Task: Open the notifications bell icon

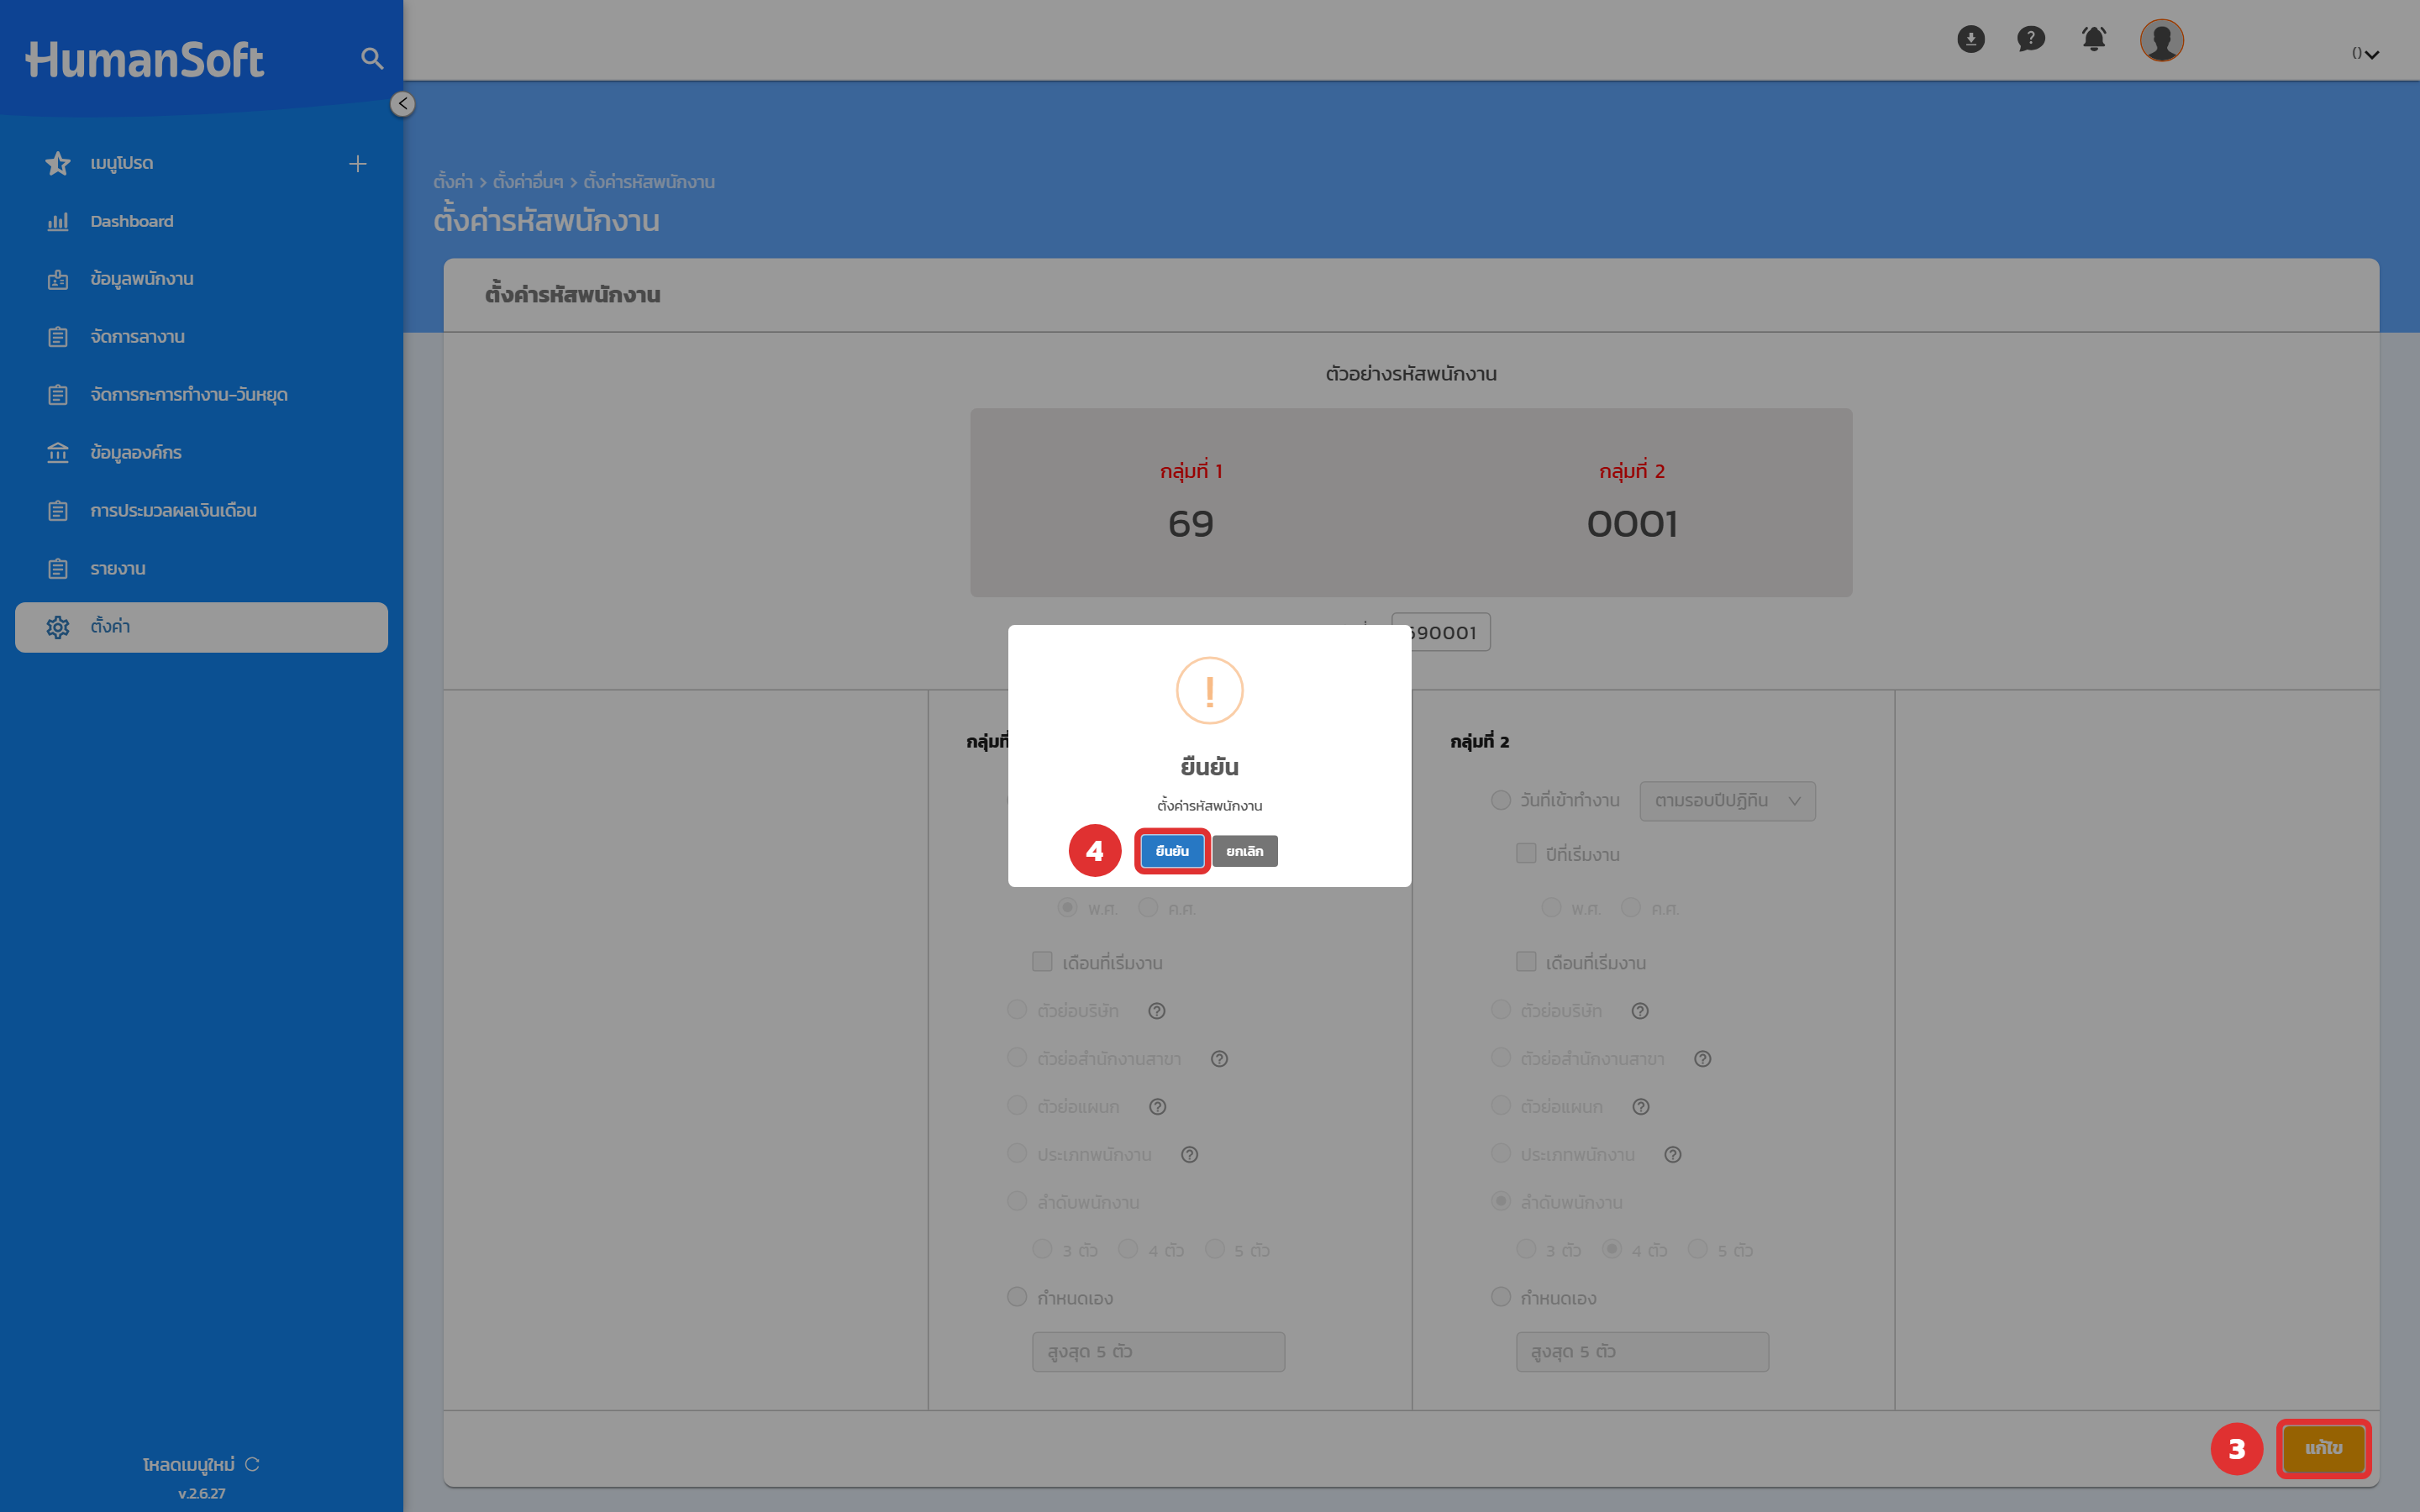Action: (2094, 39)
